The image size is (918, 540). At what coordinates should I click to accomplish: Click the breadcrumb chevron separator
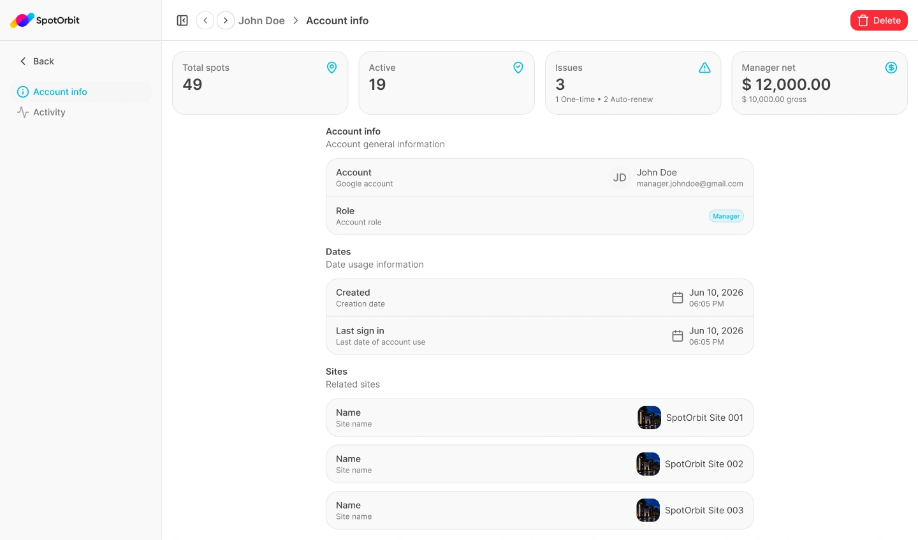coord(296,20)
